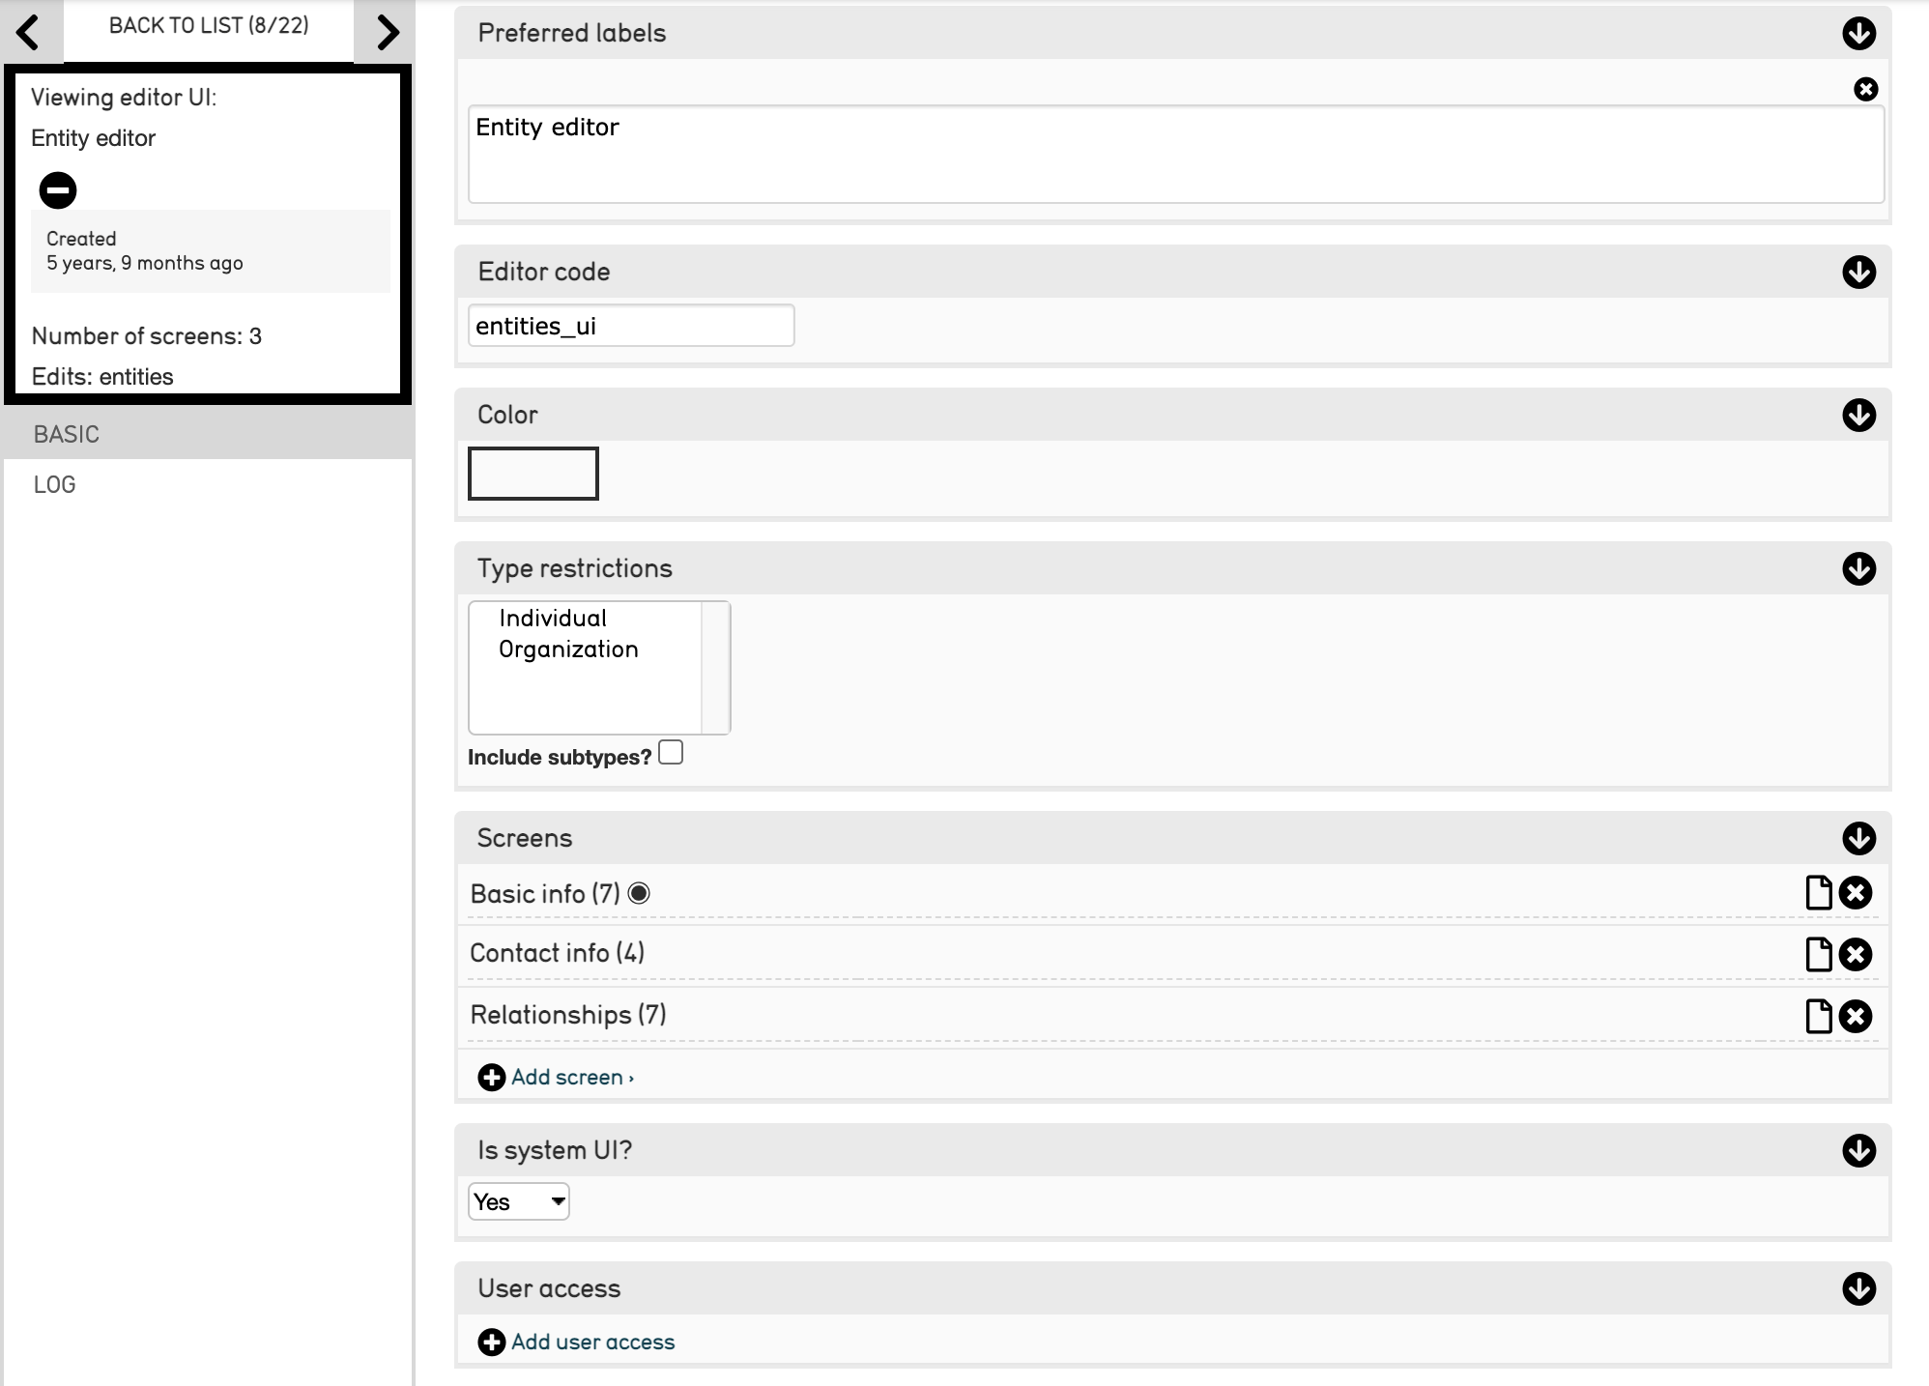Toggle Include subtypes checkbox

click(671, 753)
